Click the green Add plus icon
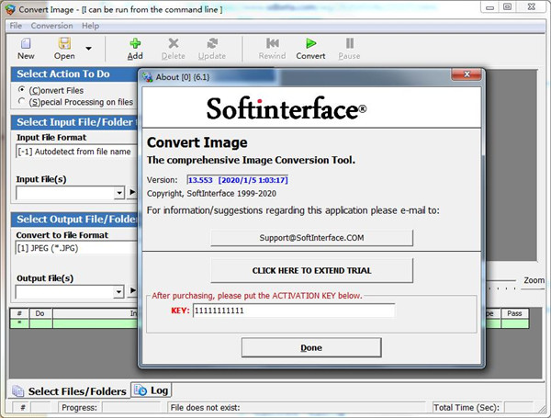Viewport: 551px width, 418px height. click(x=135, y=43)
